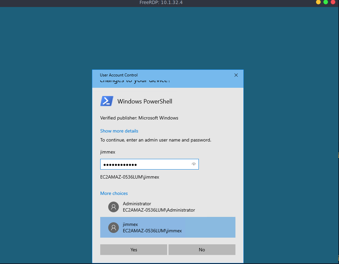Click the User Account Control title

(x=119, y=75)
